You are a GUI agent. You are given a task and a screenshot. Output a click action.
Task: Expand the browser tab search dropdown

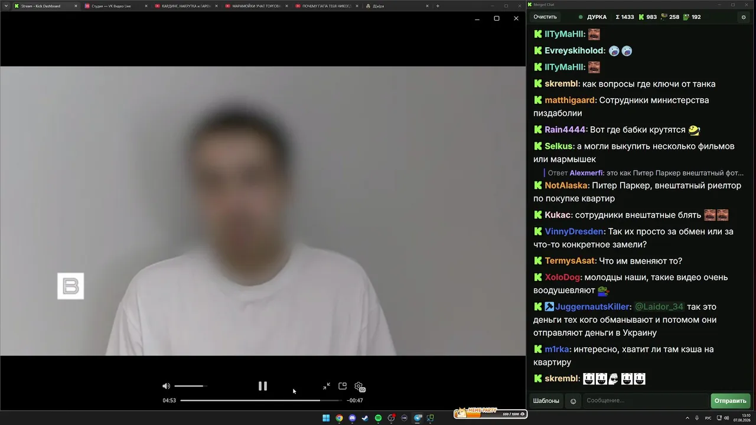[5, 6]
